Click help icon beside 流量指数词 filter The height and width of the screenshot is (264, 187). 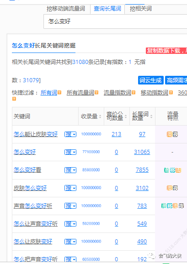tap(134, 93)
